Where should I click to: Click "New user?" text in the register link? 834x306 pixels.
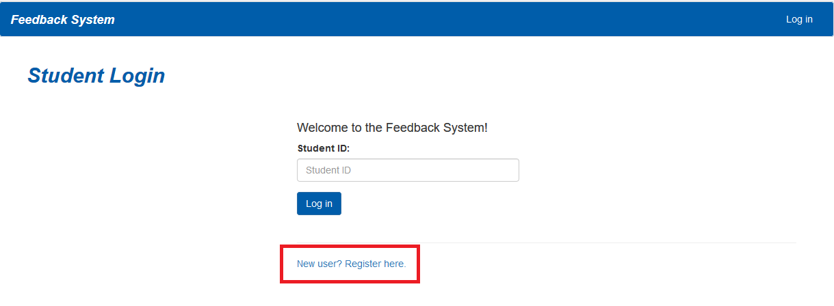click(x=320, y=264)
